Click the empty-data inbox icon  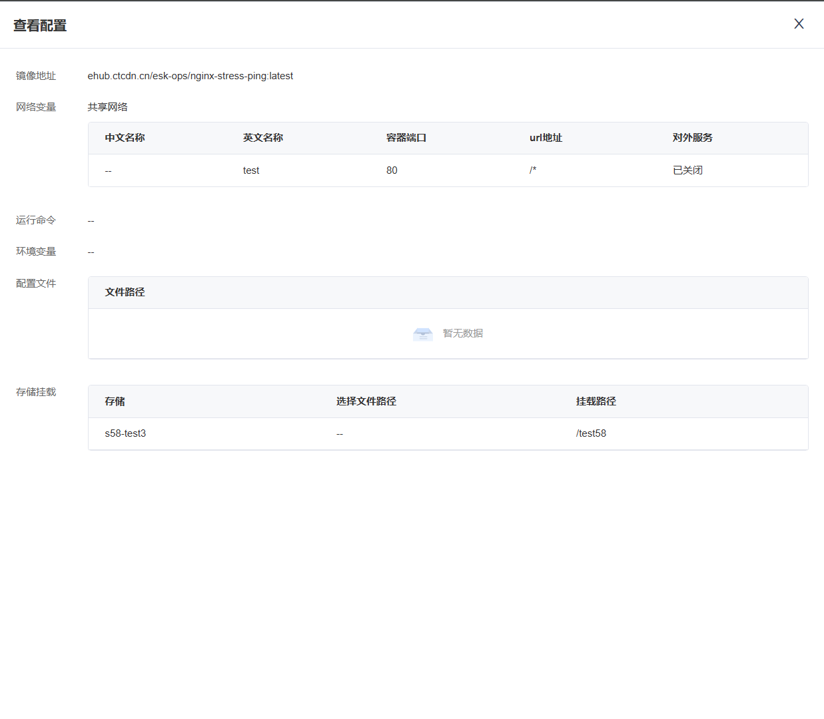click(423, 334)
